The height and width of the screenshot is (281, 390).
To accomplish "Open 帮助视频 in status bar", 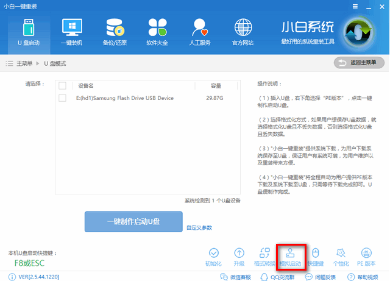I will (363, 277).
